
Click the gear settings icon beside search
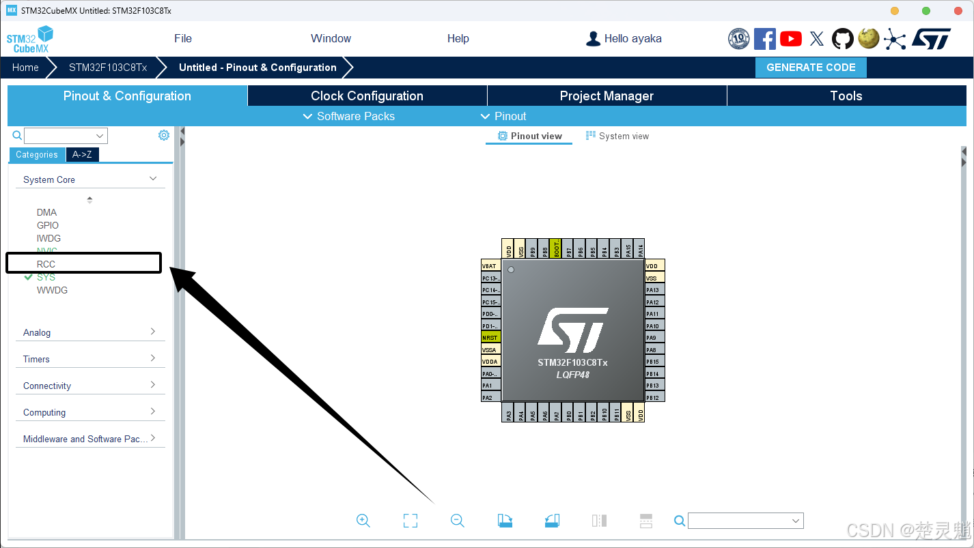(164, 135)
